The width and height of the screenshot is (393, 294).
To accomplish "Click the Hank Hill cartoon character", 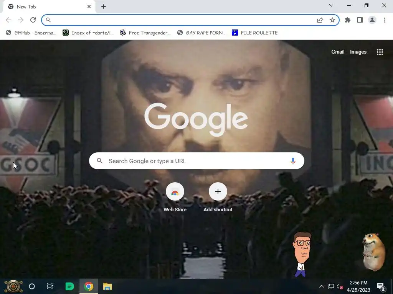I will 302,254.
